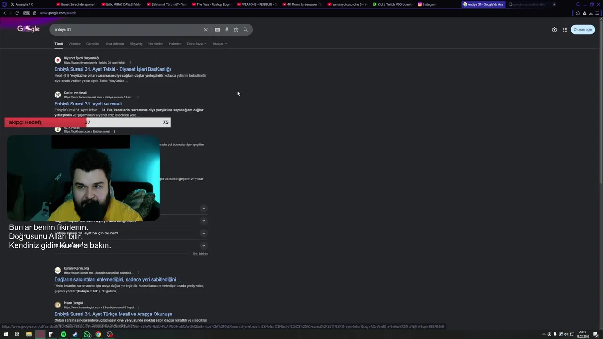Open more options for İnsan Dergisi result
The image size is (603, 339).
pyautogui.click(x=139, y=307)
